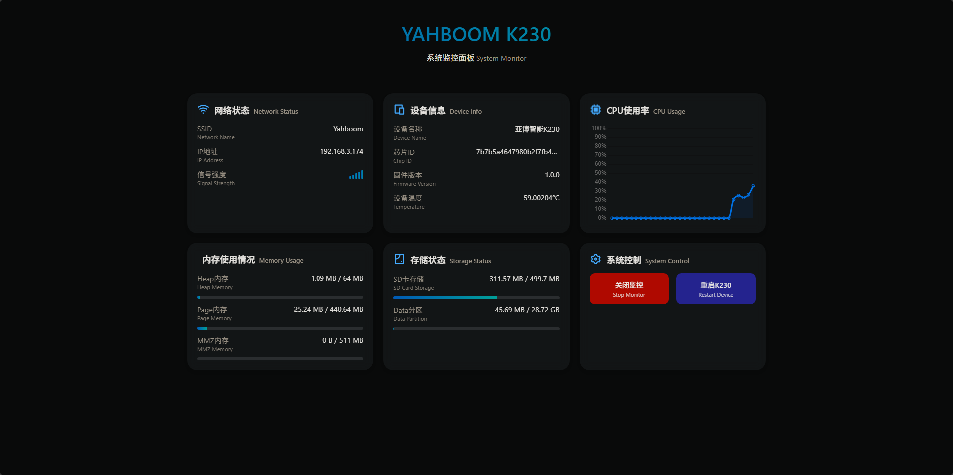Click the 设备信息 Device Info heading

pos(446,111)
